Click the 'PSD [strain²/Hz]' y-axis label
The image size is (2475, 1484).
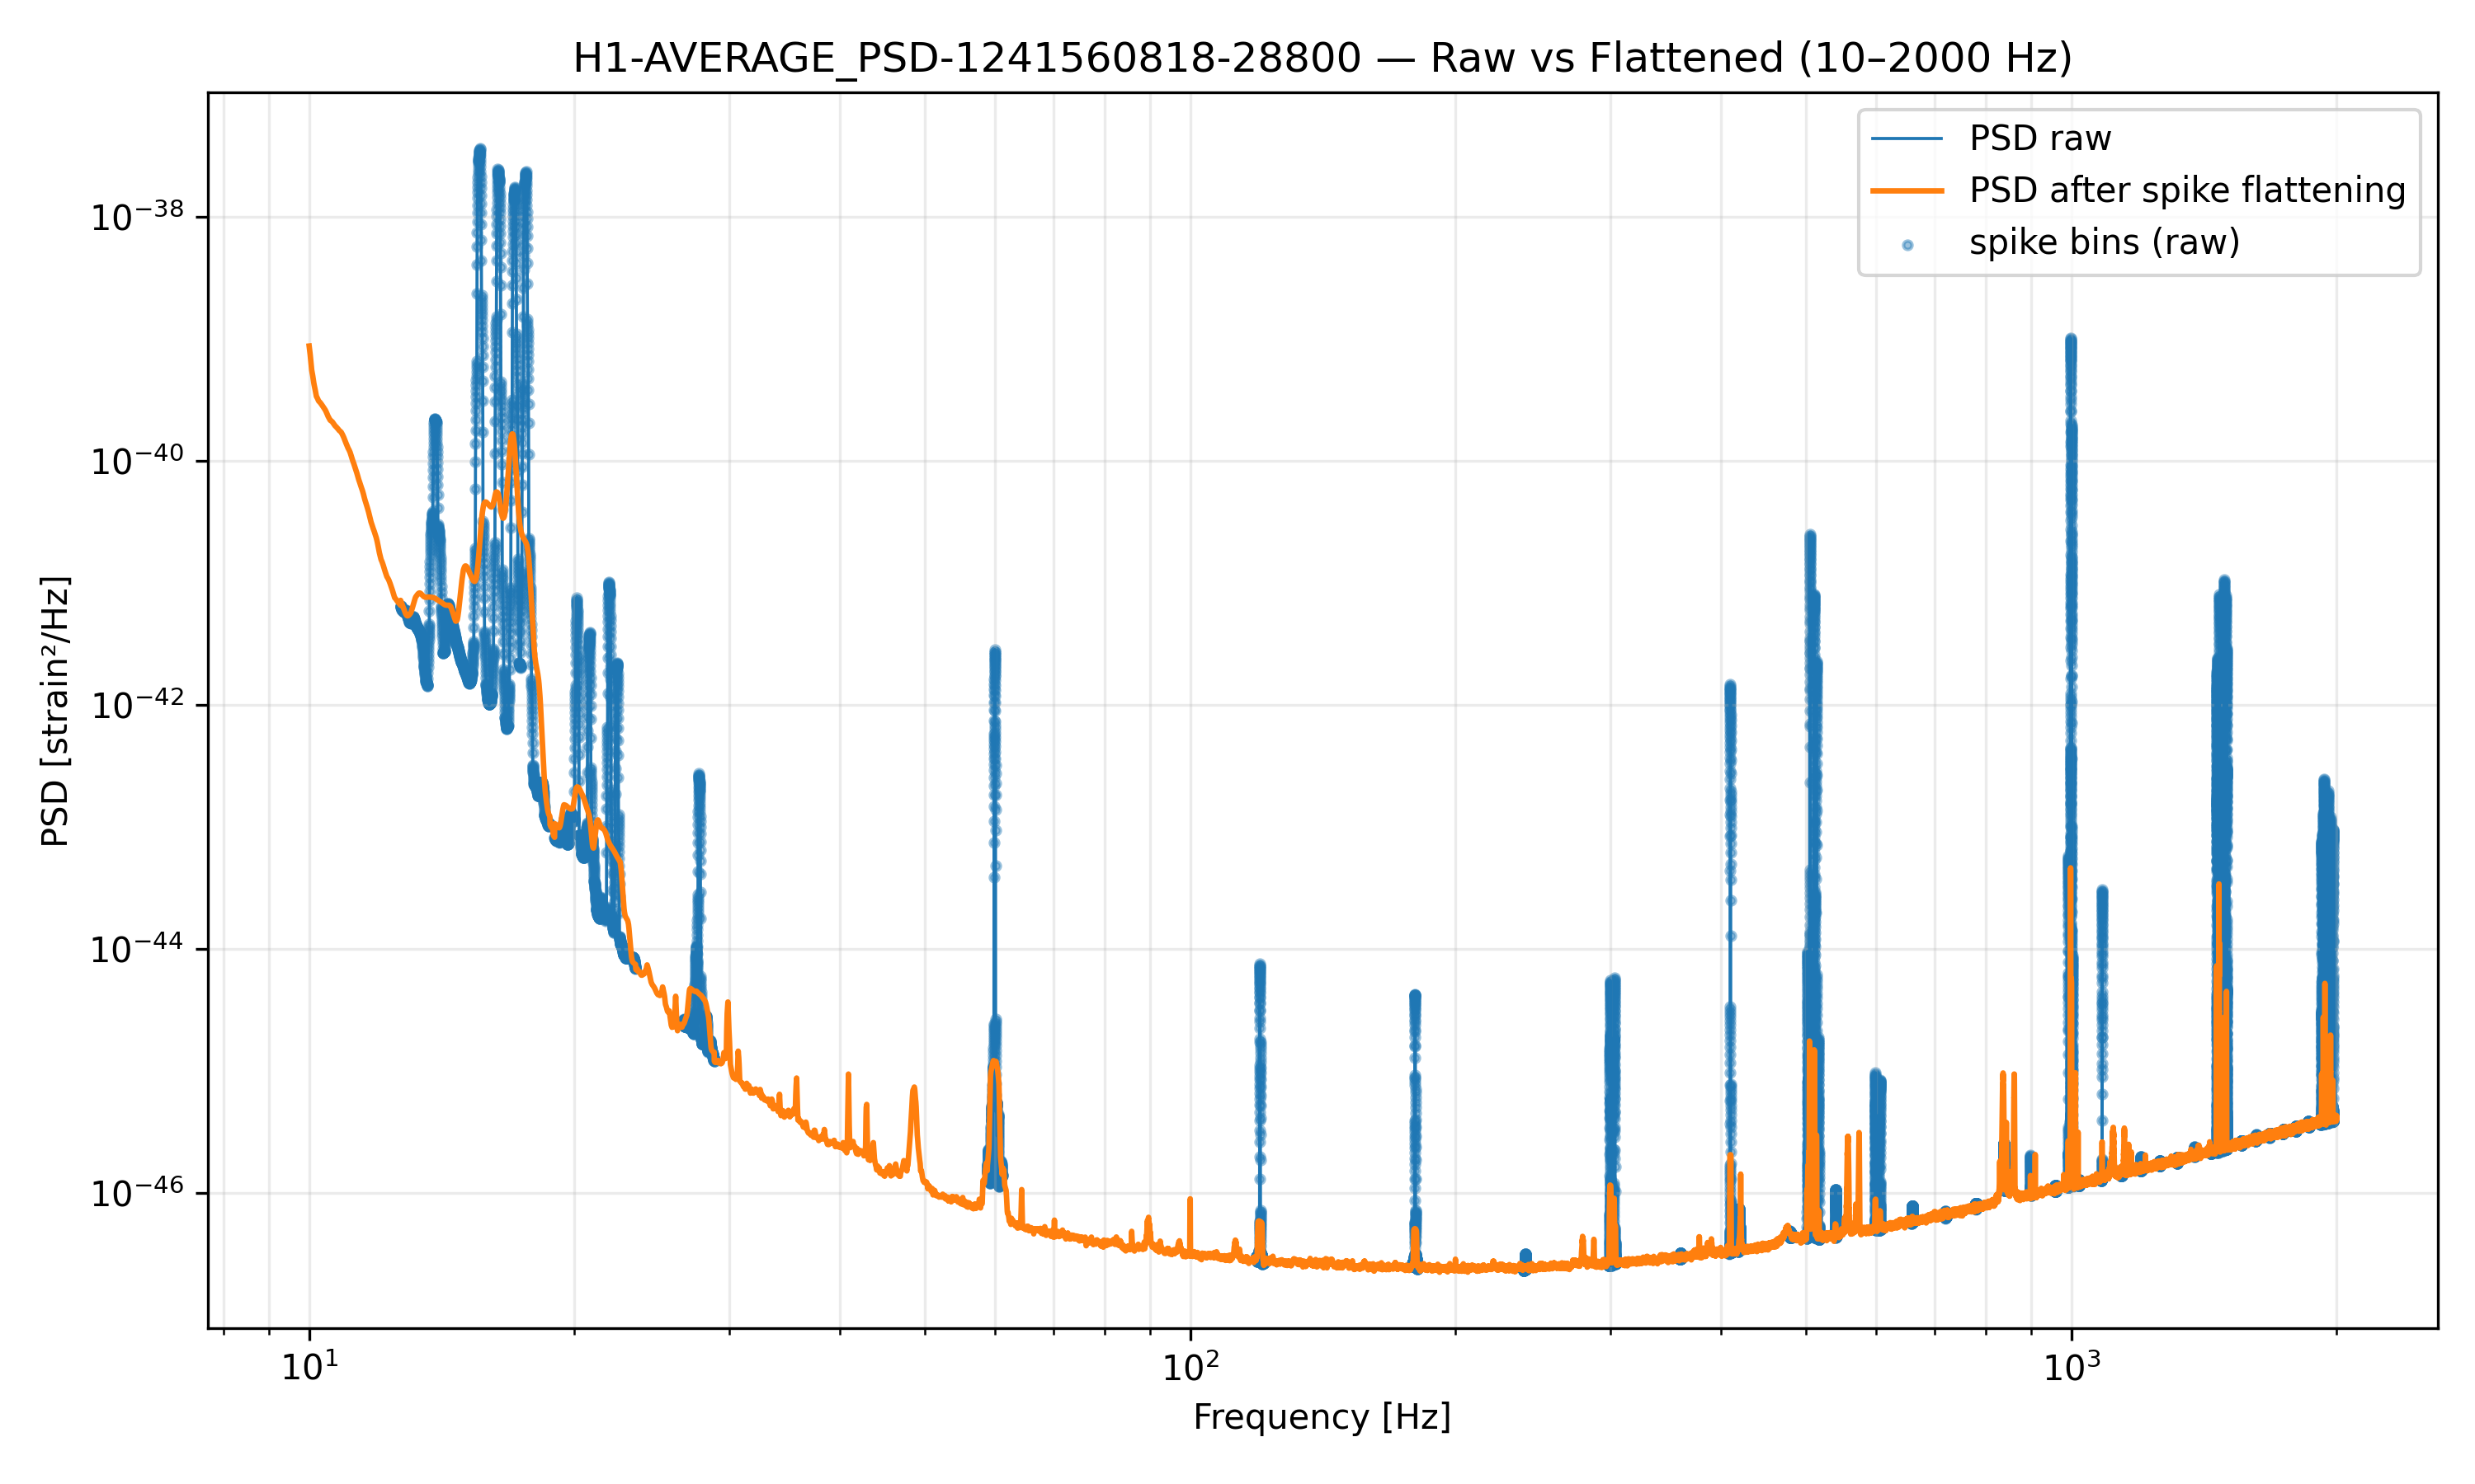(55, 711)
